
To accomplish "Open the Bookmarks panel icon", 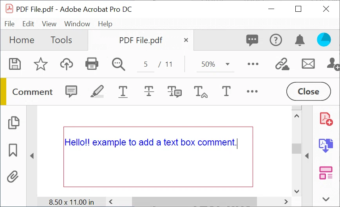I will point(13,150).
